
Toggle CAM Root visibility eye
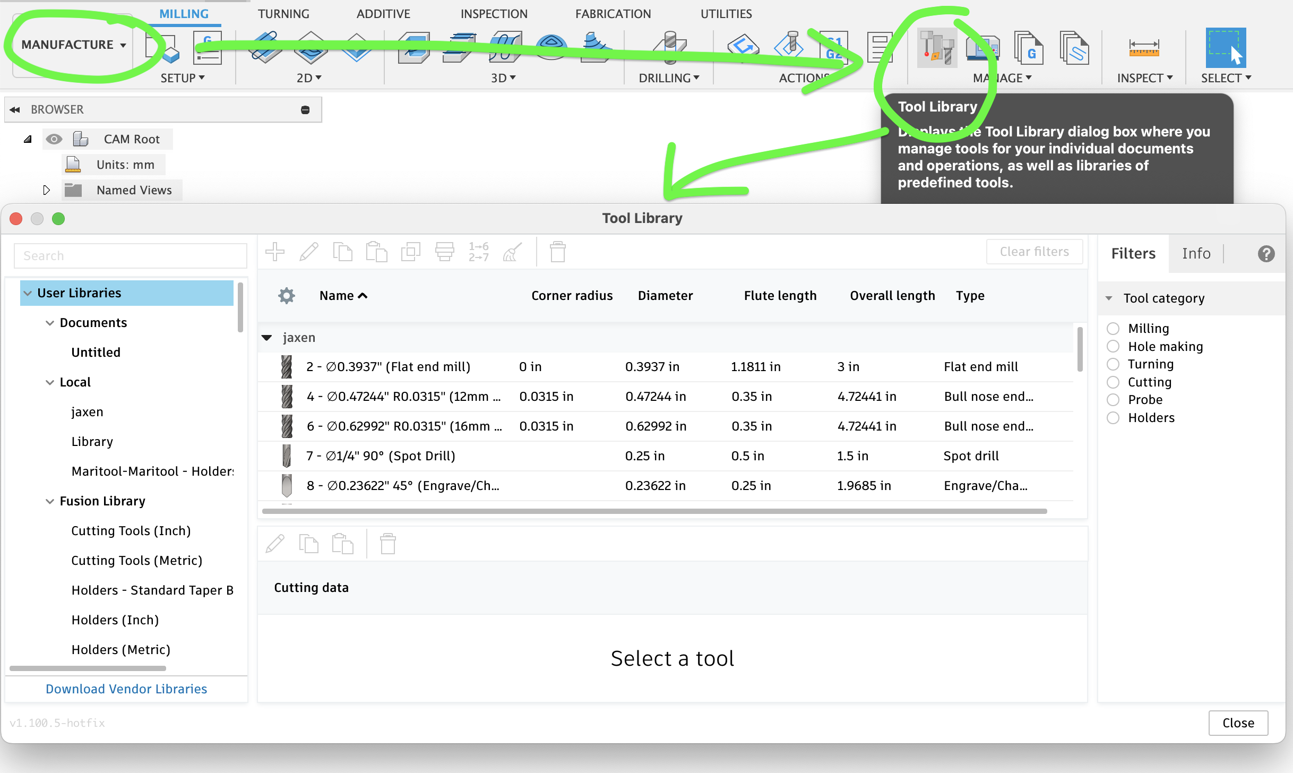point(54,139)
